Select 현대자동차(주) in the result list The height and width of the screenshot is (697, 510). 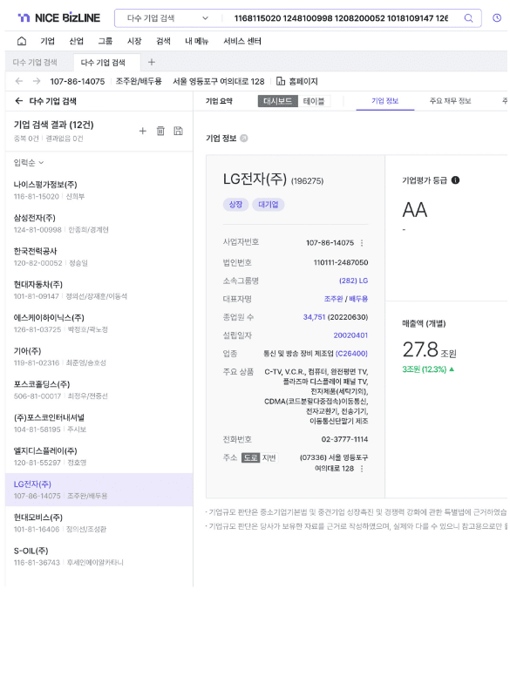(99, 290)
